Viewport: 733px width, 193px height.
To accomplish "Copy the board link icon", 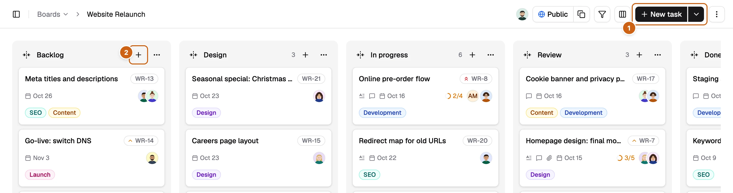I will point(581,14).
